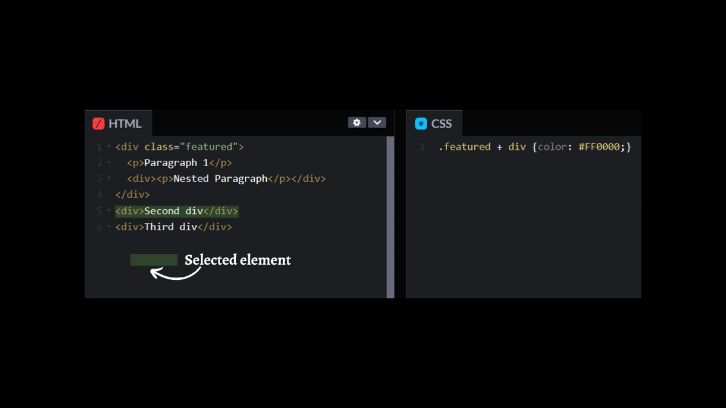Open the HTML panel chevron dropdown
The image size is (726, 408).
click(377, 123)
